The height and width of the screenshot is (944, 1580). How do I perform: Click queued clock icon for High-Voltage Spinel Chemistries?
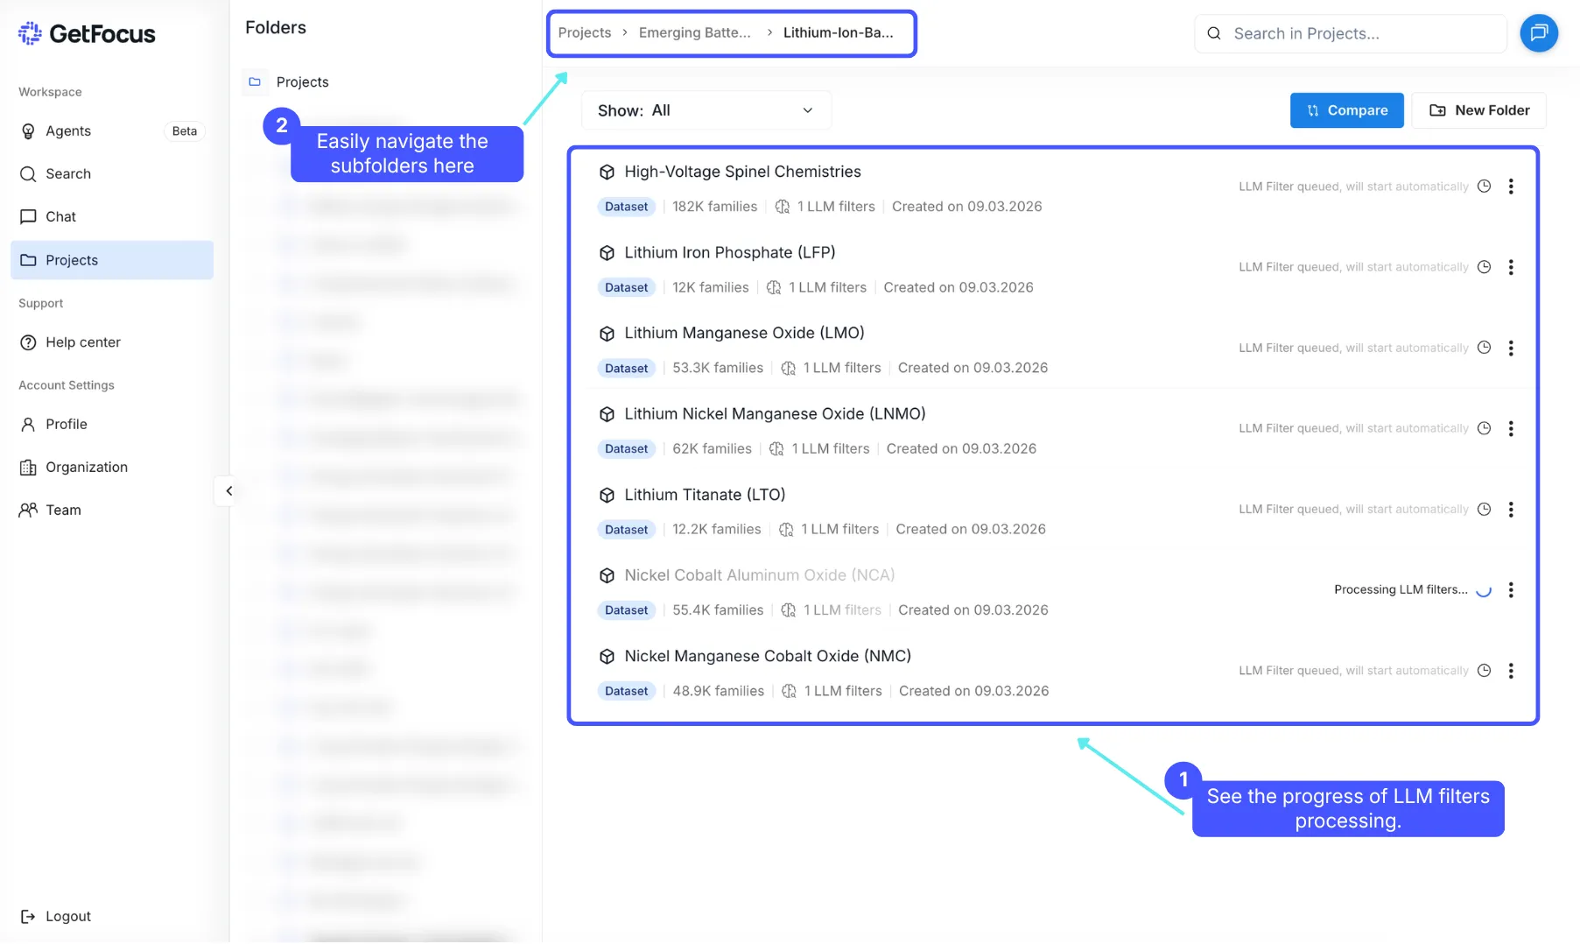tap(1484, 187)
